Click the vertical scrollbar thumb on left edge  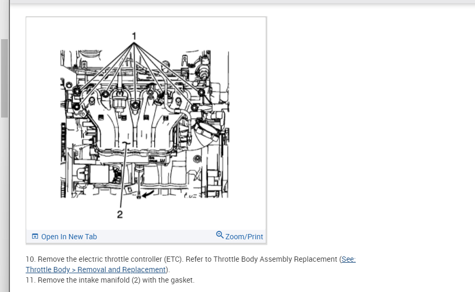(4, 78)
